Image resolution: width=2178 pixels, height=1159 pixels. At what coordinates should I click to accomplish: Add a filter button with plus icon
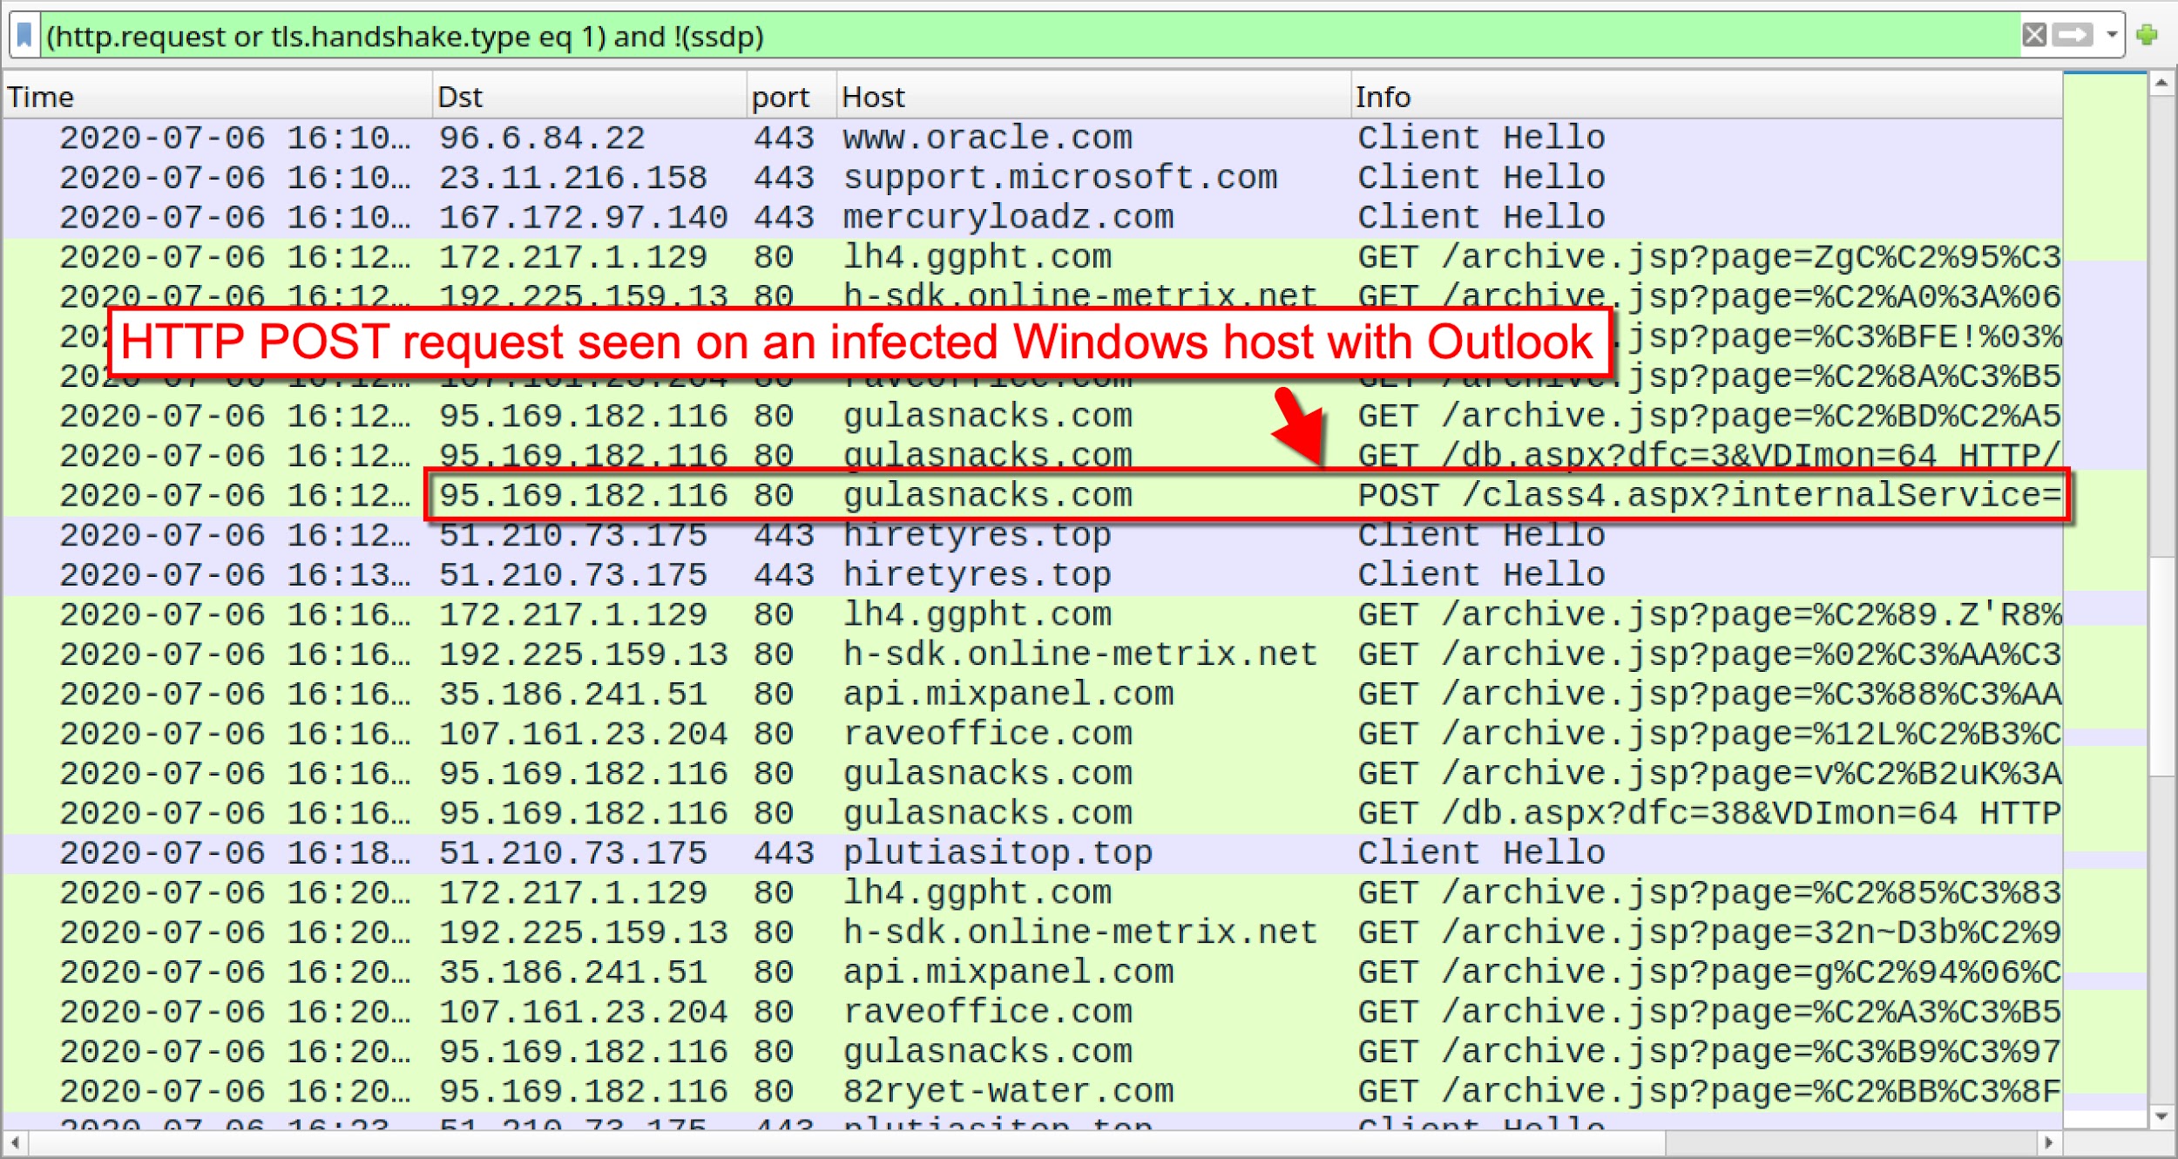[x=2148, y=36]
